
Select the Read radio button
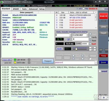90,41
